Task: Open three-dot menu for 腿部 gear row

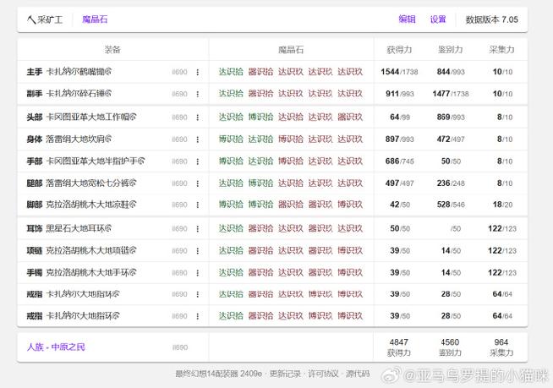Action: pos(198,183)
